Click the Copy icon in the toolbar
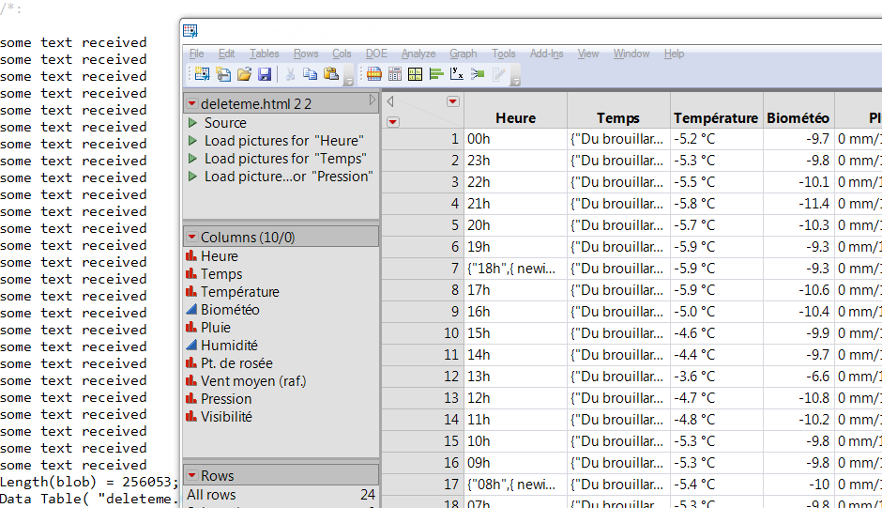The image size is (882, 508). coord(310,74)
